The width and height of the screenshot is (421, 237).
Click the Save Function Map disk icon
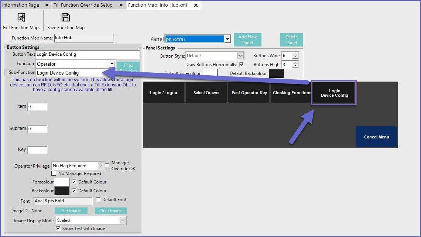(x=66, y=18)
